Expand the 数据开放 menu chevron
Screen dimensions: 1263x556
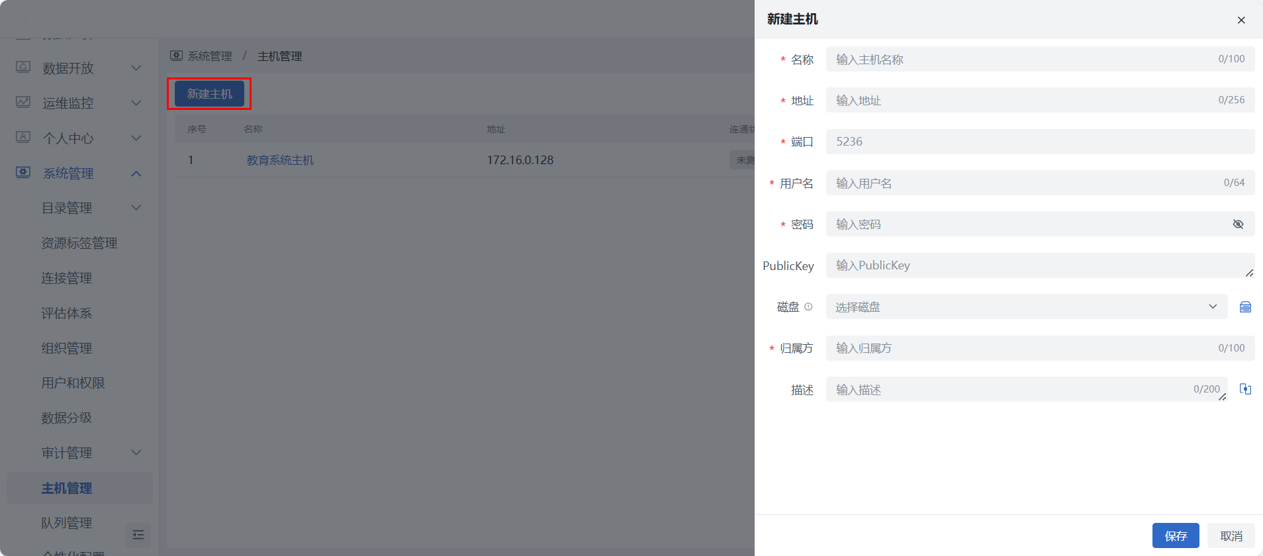pos(136,68)
